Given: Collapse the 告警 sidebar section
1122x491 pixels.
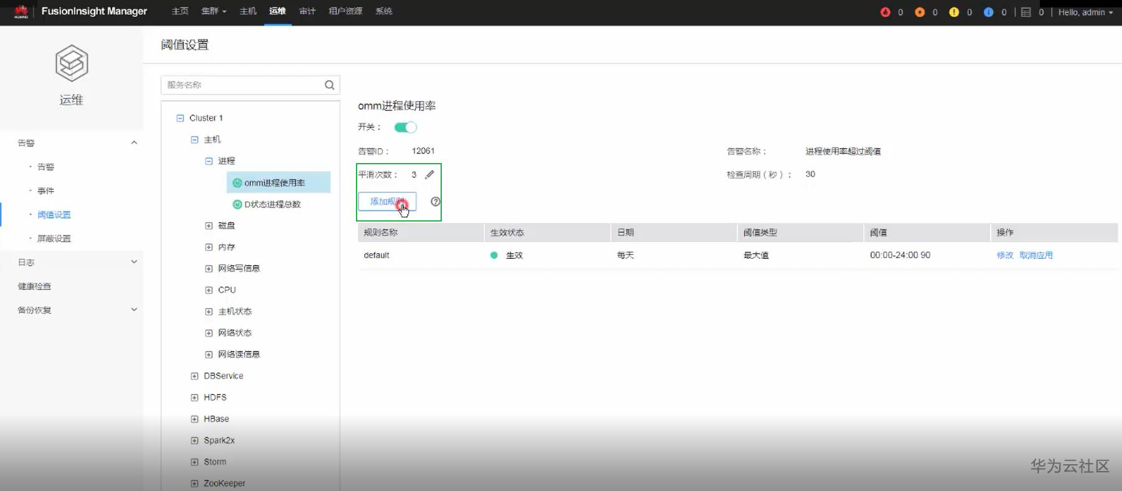Looking at the screenshot, I should pos(134,143).
